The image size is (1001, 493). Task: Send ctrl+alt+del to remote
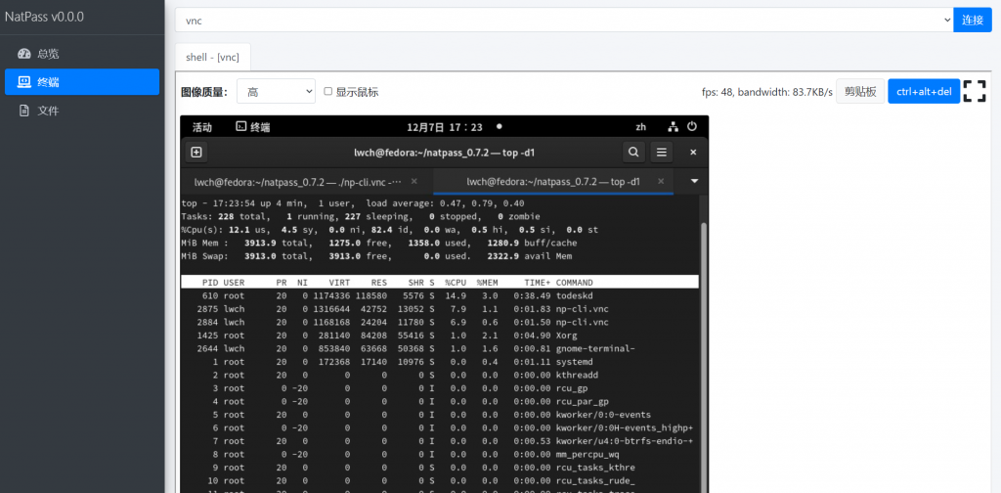pyautogui.click(x=923, y=92)
